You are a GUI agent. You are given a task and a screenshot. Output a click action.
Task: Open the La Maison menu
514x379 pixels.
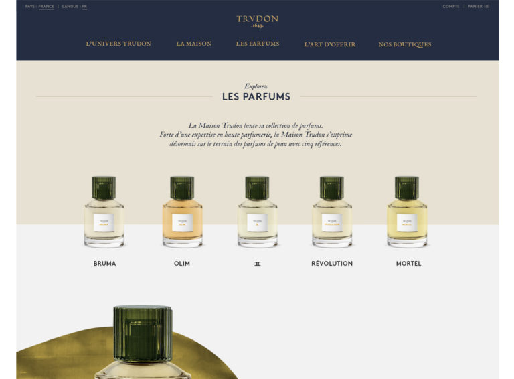193,44
